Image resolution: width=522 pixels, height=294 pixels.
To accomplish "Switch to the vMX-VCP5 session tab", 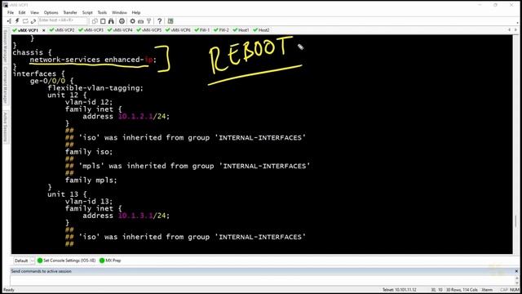I will pos(148,30).
